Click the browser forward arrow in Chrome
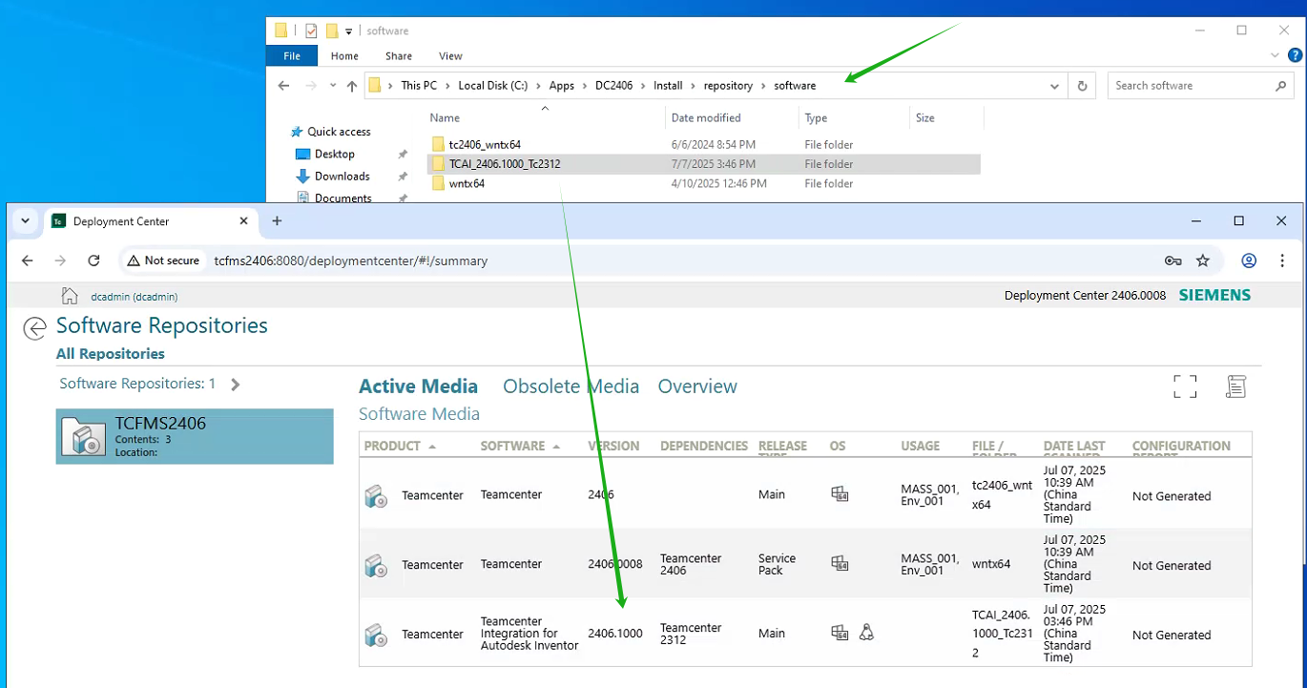Screen dimensions: 1307x688 (60, 261)
